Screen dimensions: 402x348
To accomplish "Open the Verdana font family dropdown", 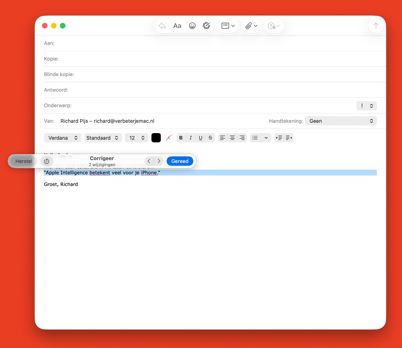I will (62, 138).
